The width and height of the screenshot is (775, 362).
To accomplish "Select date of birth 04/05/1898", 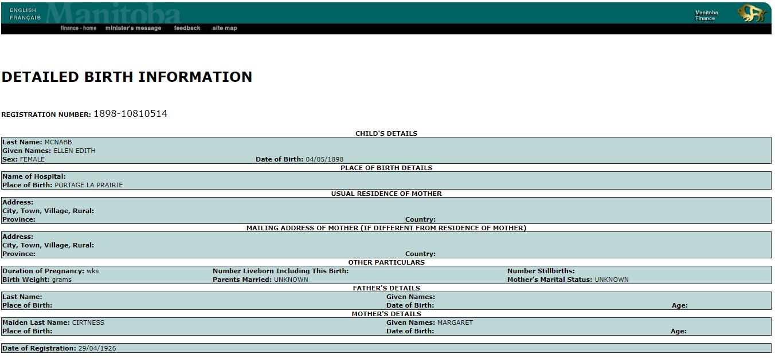I will point(324,159).
